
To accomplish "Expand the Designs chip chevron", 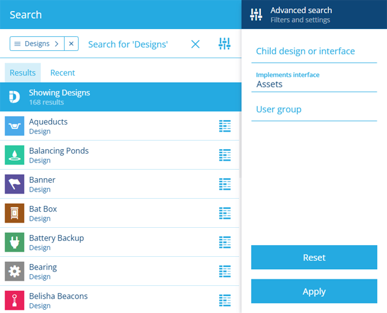I will tap(56, 44).
